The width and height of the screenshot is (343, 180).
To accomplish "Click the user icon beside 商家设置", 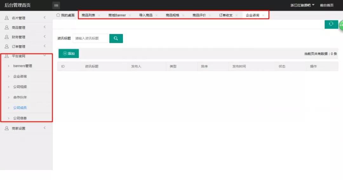I will coord(7,128).
